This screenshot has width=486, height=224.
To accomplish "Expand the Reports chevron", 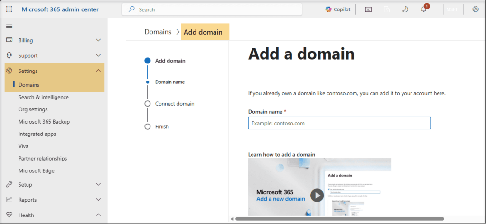I will [98, 200].
